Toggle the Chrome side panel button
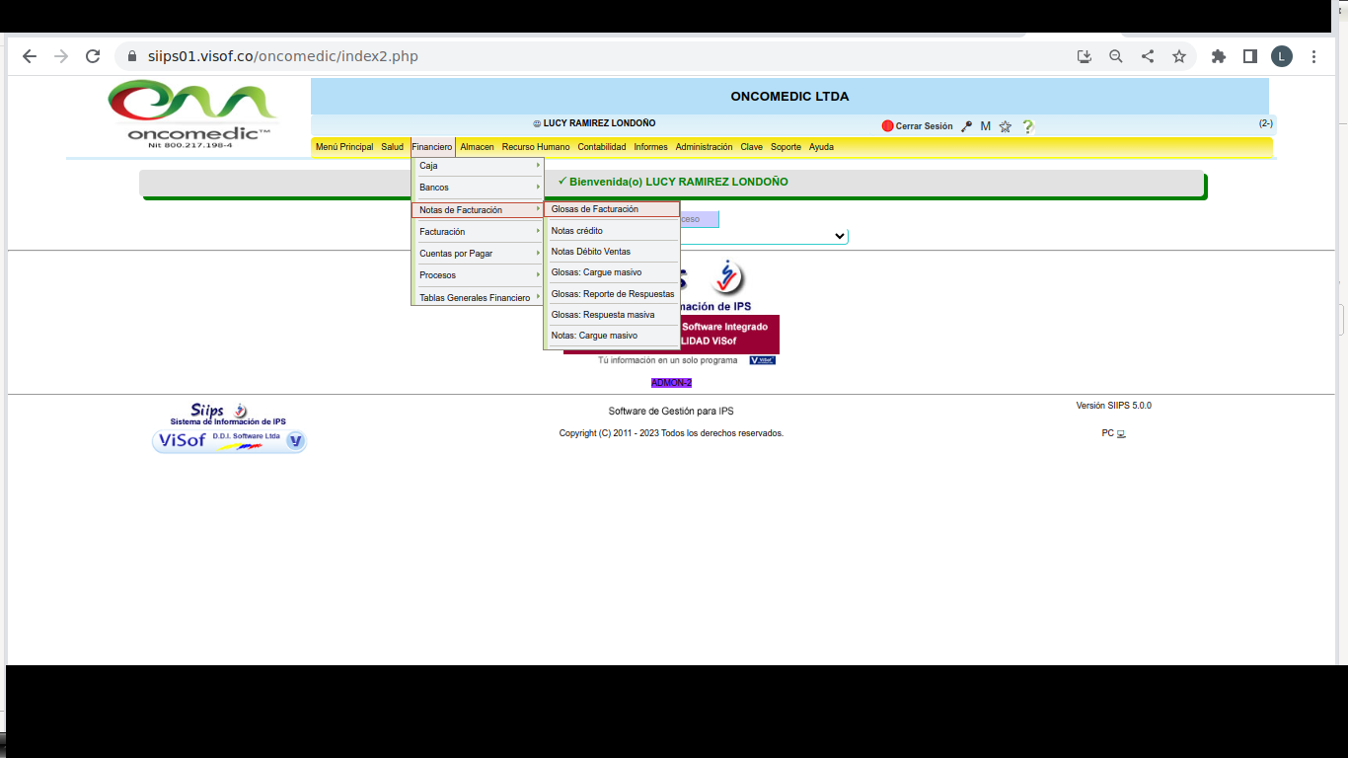Image resolution: width=1348 pixels, height=758 pixels. pyautogui.click(x=1249, y=56)
